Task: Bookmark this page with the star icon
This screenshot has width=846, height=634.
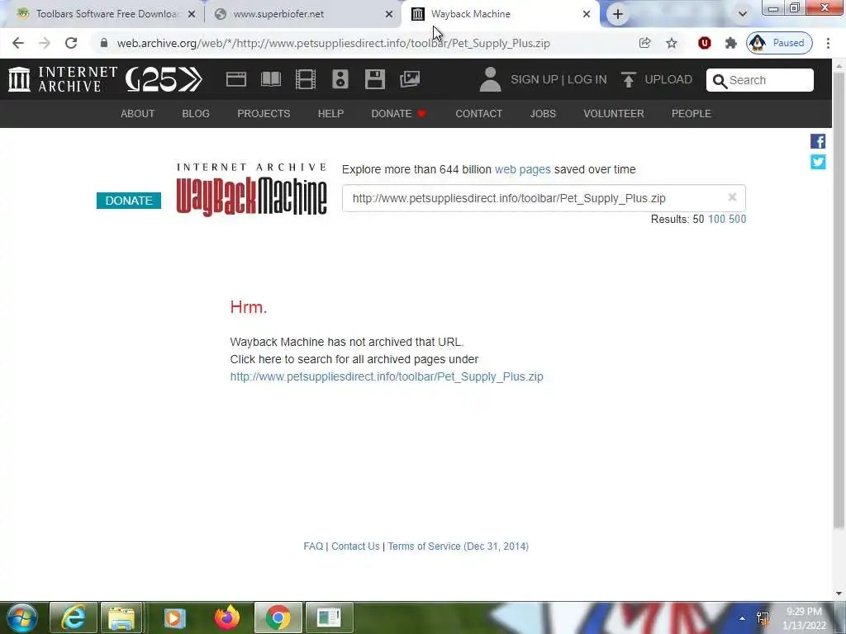Action: 671,43
